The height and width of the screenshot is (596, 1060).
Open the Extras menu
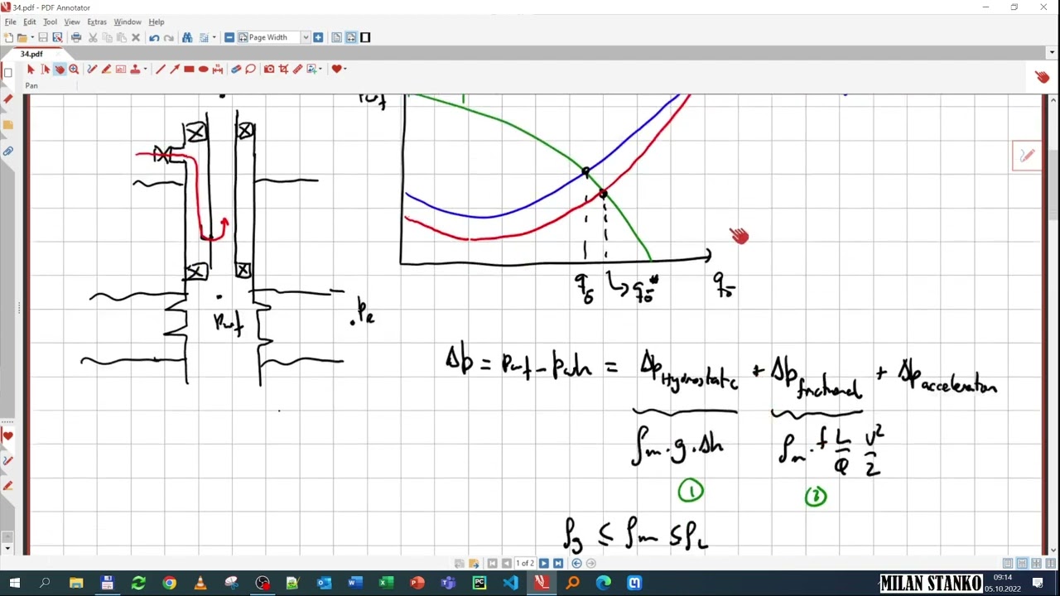(x=96, y=22)
